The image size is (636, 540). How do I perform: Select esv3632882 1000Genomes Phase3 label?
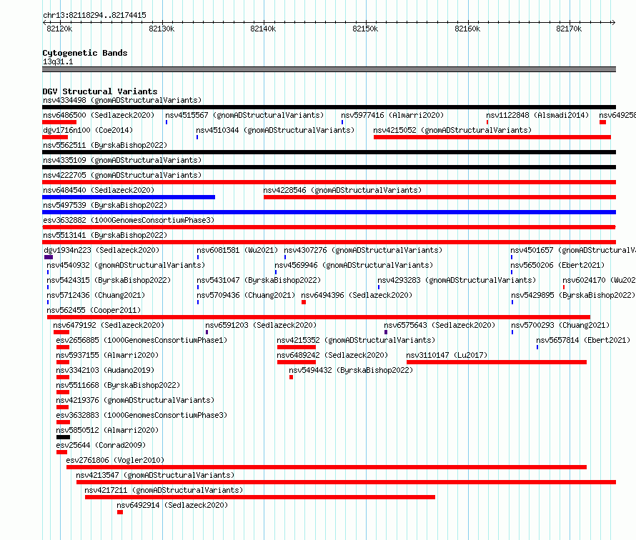point(129,220)
